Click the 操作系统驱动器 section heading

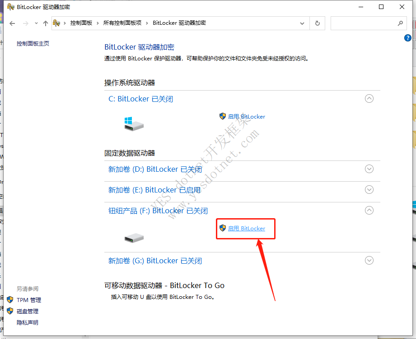coord(130,83)
